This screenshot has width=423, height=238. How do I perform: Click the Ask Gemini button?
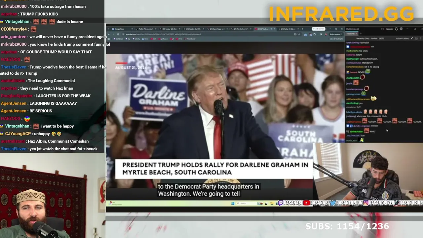(x=319, y=29)
